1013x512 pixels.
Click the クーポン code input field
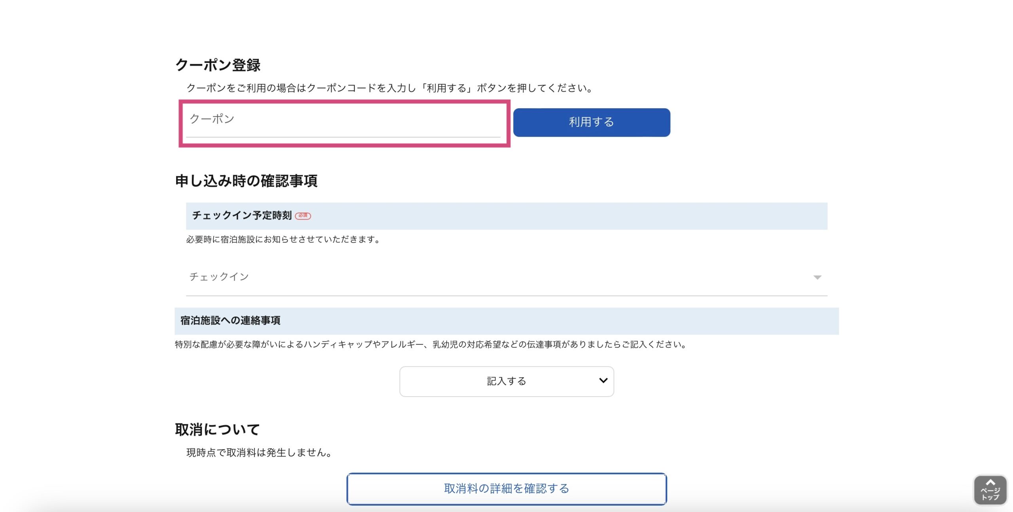tap(343, 123)
